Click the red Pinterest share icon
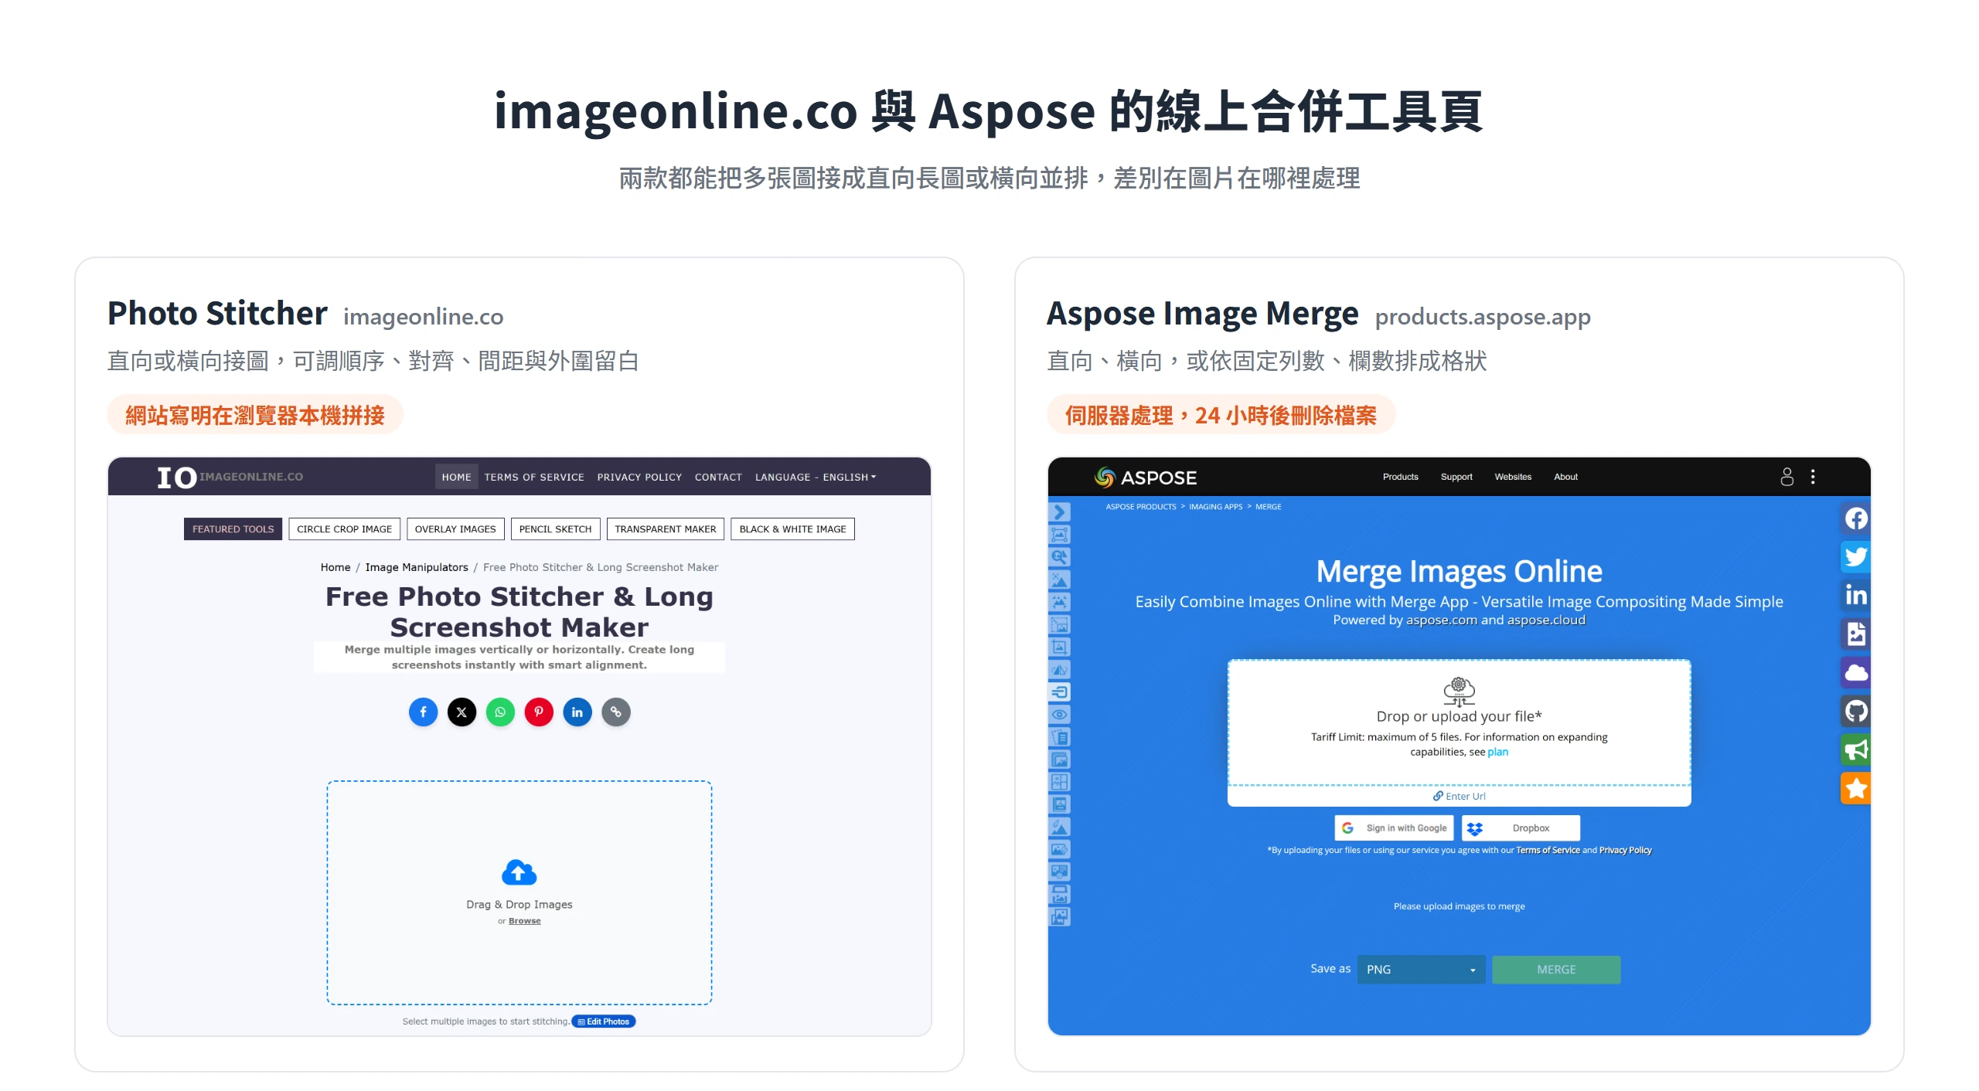This screenshot has height=1091, width=1979. (539, 712)
